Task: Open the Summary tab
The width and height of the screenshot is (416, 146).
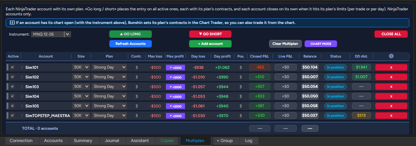Action: click(83, 141)
